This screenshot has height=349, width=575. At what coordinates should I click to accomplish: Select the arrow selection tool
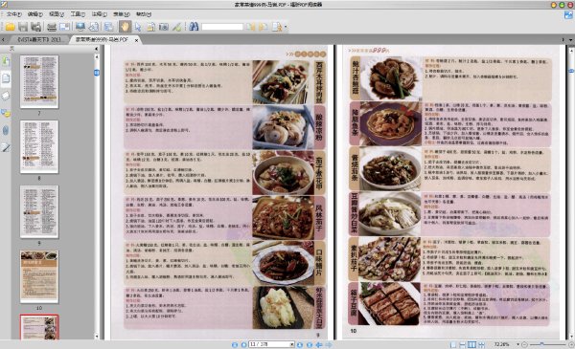click(x=138, y=27)
